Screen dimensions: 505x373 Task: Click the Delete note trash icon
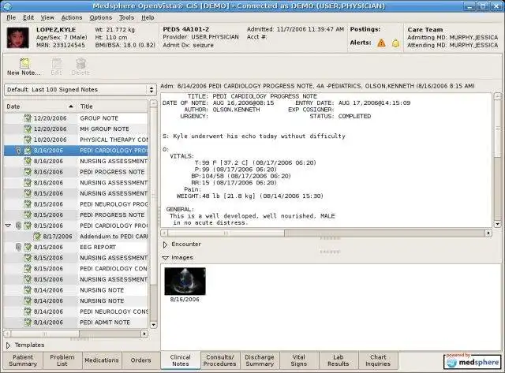coord(80,63)
